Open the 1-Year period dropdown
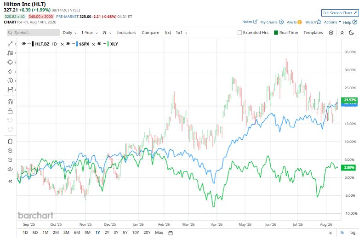 [x=89, y=33]
